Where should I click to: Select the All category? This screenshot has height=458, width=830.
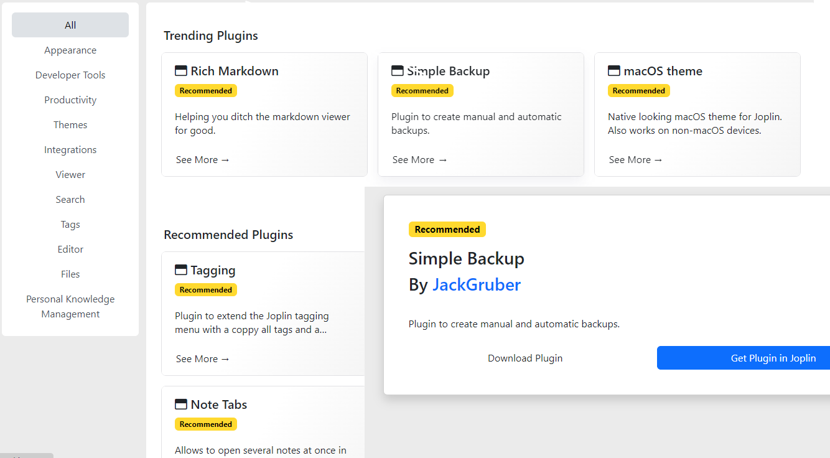[x=70, y=25]
